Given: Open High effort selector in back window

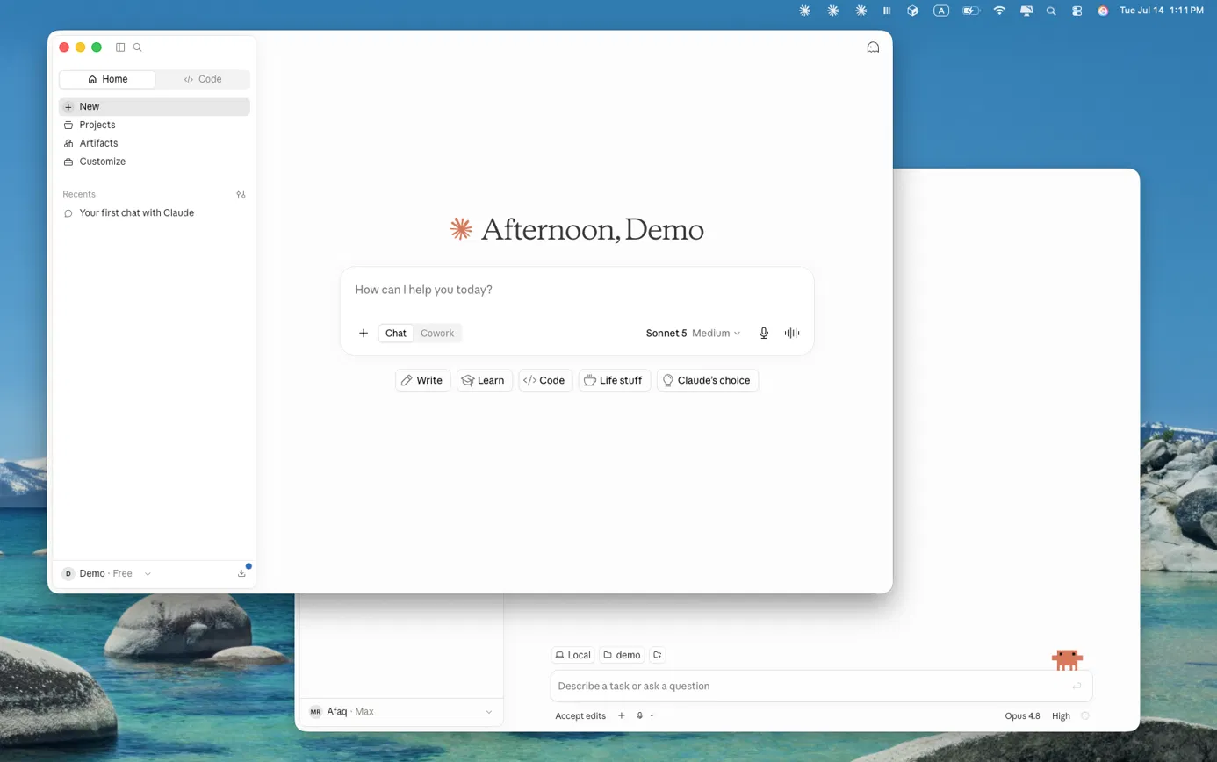Looking at the screenshot, I should (x=1061, y=715).
